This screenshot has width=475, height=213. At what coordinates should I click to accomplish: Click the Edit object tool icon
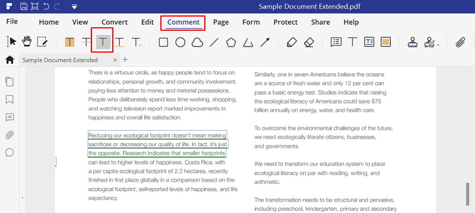[42, 42]
